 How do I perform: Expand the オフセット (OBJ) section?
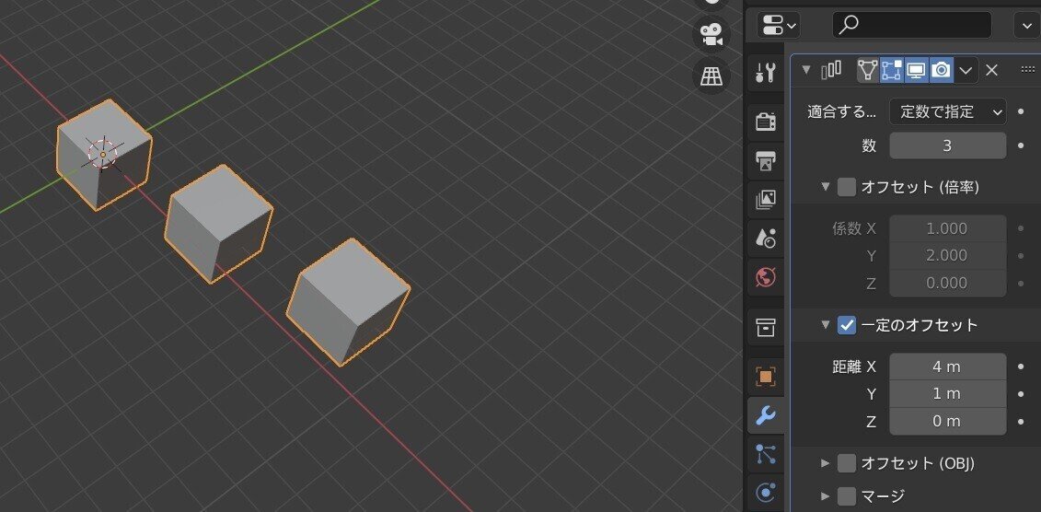pyautogui.click(x=826, y=463)
